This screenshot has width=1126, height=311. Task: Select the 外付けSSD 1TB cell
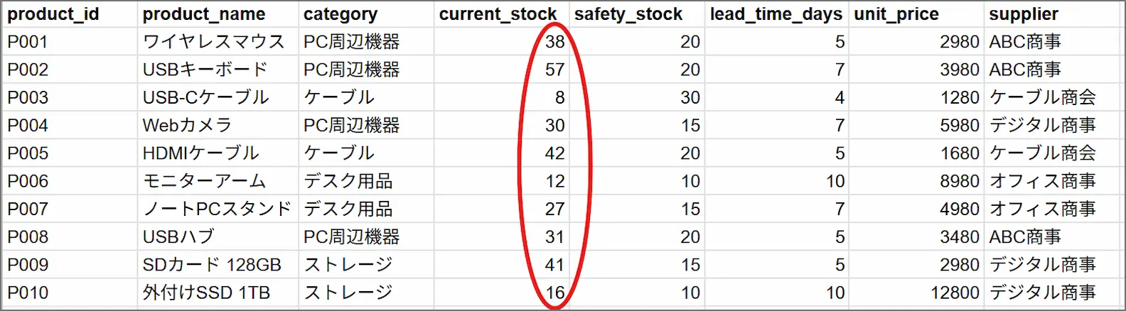click(218, 293)
